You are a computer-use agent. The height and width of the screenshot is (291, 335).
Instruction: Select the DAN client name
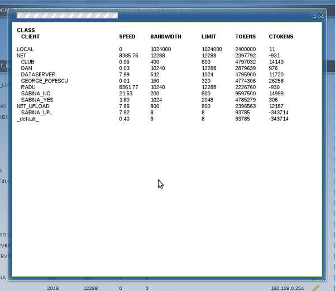coord(26,68)
